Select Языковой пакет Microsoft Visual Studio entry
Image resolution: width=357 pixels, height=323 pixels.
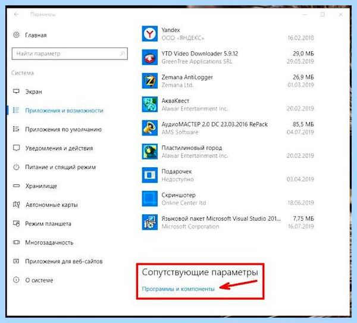point(221,219)
